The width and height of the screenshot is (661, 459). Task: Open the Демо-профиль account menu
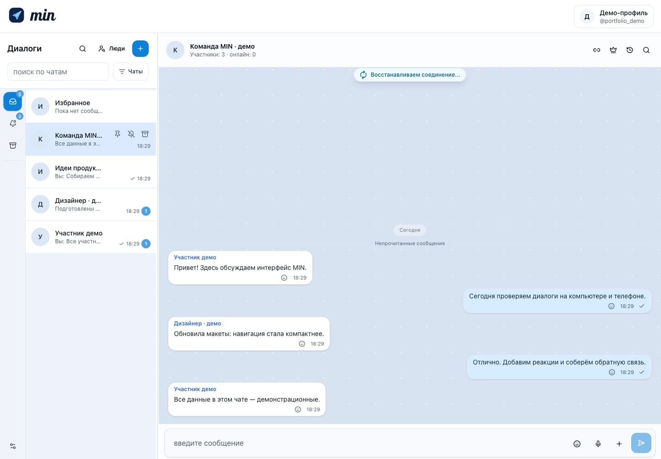pyautogui.click(x=614, y=17)
